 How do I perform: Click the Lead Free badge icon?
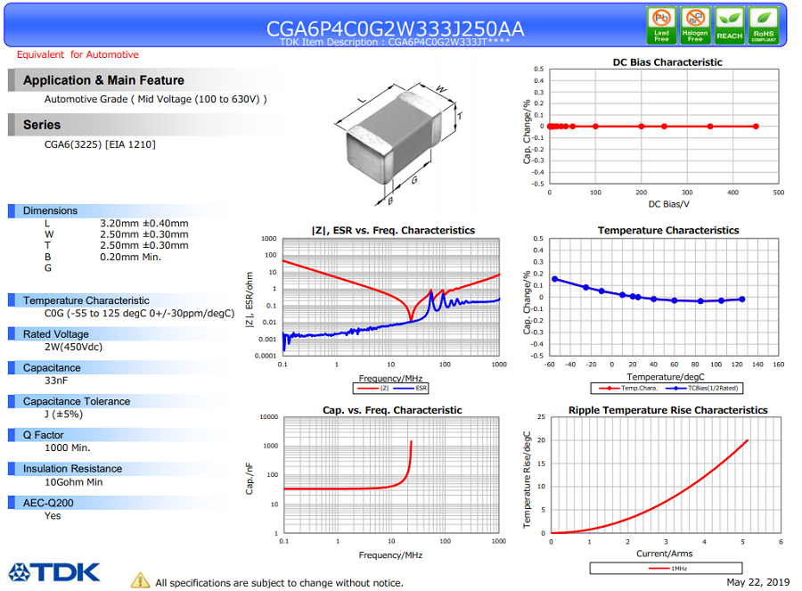(x=661, y=26)
